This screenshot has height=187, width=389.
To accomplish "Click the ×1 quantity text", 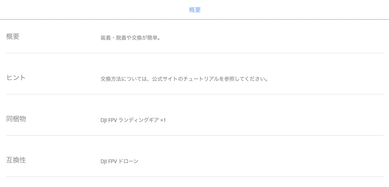I will click(163, 120).
